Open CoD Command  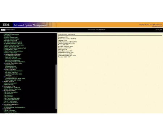tap(8, 97)
